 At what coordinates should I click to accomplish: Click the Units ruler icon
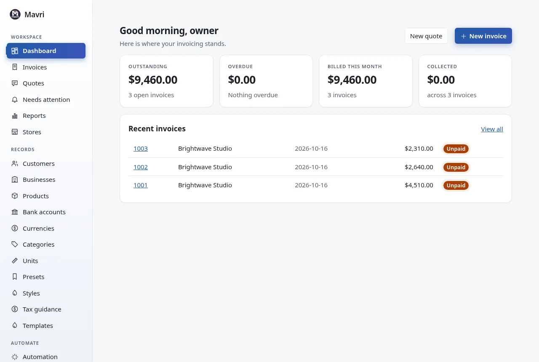(15, 261)
